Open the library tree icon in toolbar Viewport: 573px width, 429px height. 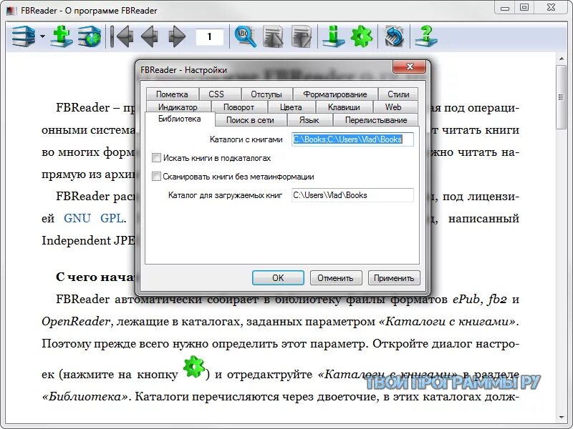24,36
